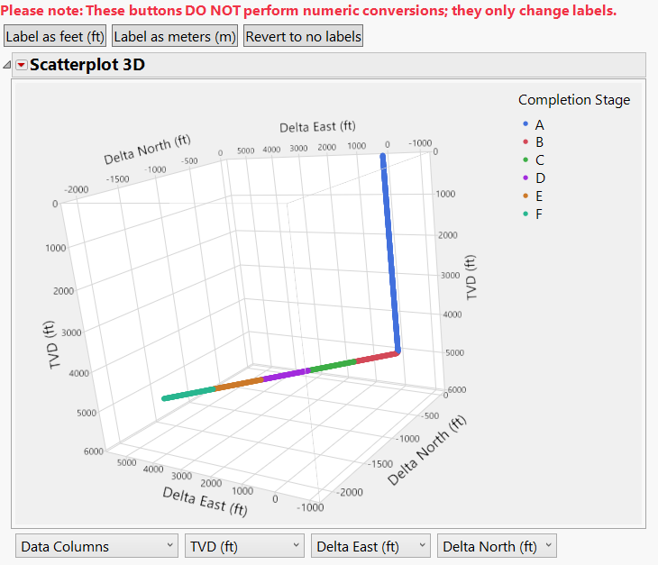
Task: Open the red triangle menu beside Scatterplot 3D
Action: pos(22,65)
